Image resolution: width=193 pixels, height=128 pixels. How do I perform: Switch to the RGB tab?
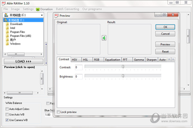click(98, 60)
